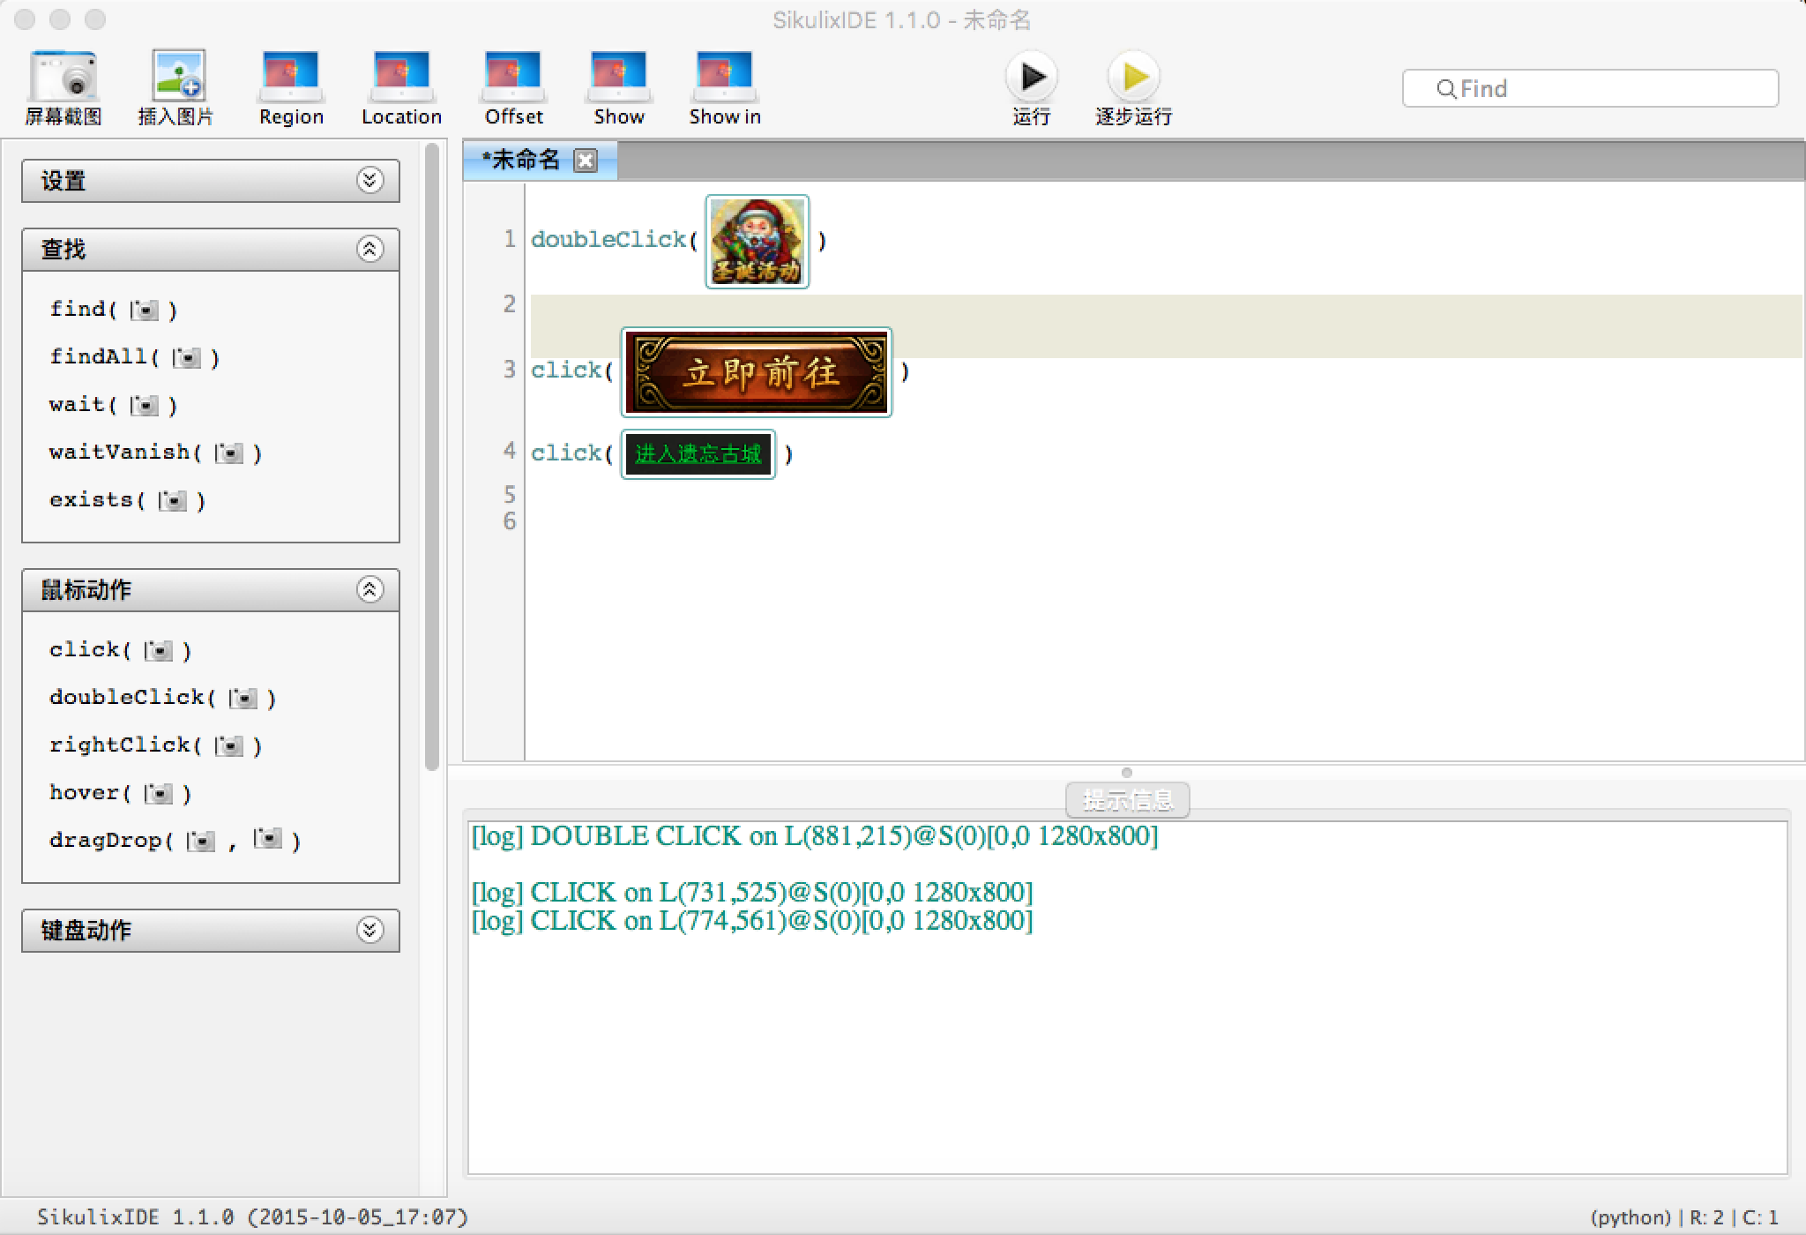Click the highlighted empty line 2

pyautogui.click(x=1166, y=326)
